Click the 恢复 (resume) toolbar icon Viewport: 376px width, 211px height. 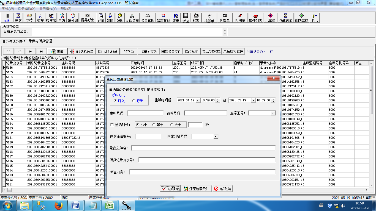coord(40,18)
